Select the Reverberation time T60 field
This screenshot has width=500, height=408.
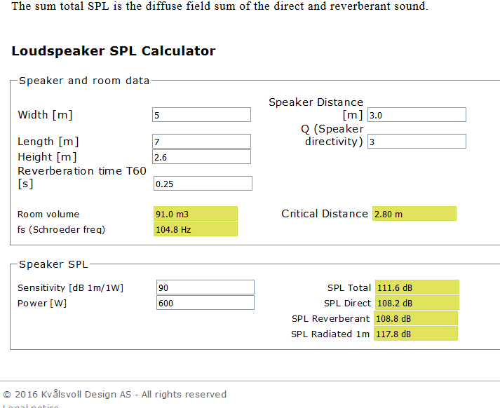click(202, 184)
